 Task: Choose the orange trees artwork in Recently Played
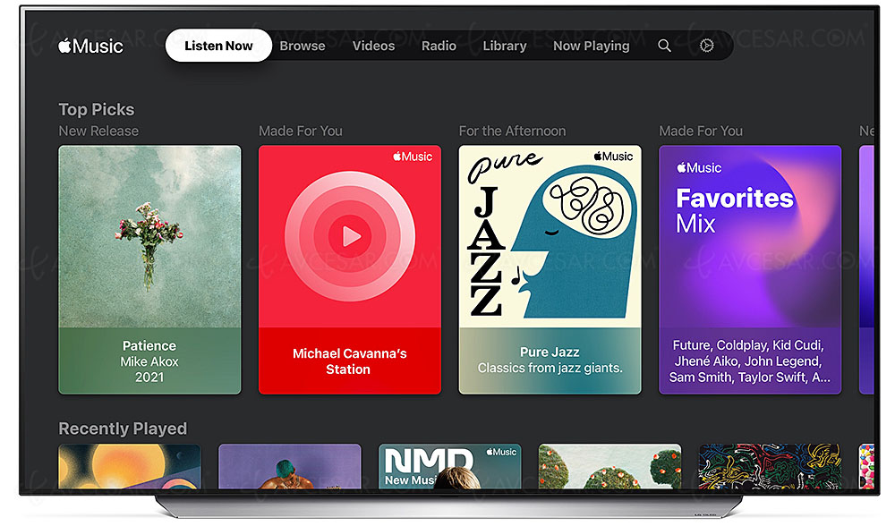[609, 466]
